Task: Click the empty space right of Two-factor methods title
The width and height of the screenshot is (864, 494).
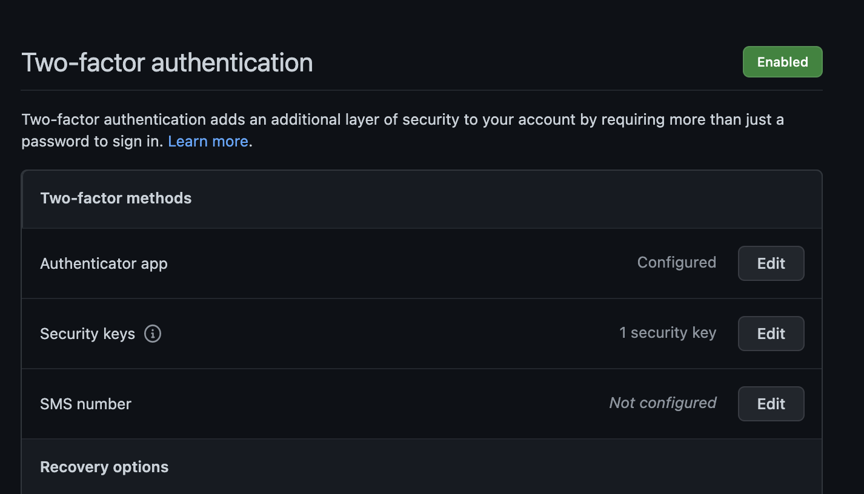Action: [485, 199]
